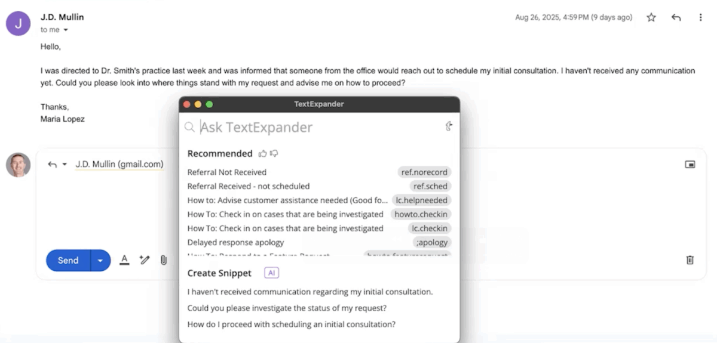Screen dimensions: 717x343
Task: Click the AI badge next to Create Snippet
Action: [x=271, y=273]
